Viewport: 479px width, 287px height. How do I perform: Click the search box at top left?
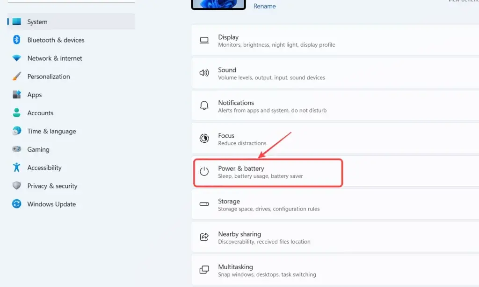70,1
